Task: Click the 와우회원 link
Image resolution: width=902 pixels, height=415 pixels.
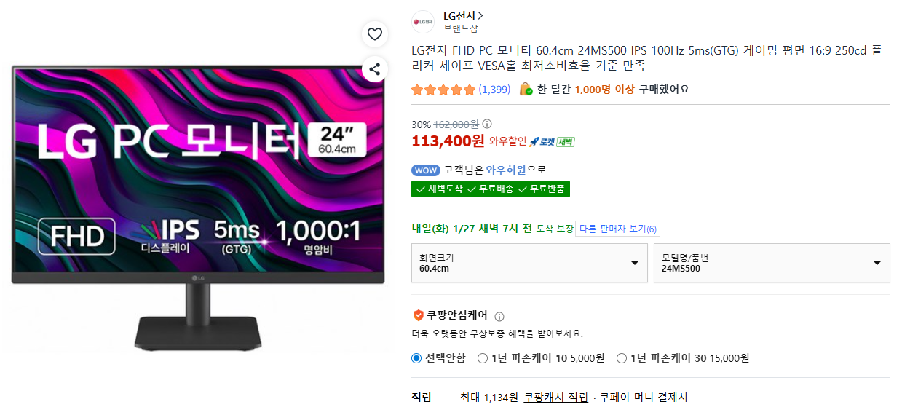Action: (x=506, y=170)
